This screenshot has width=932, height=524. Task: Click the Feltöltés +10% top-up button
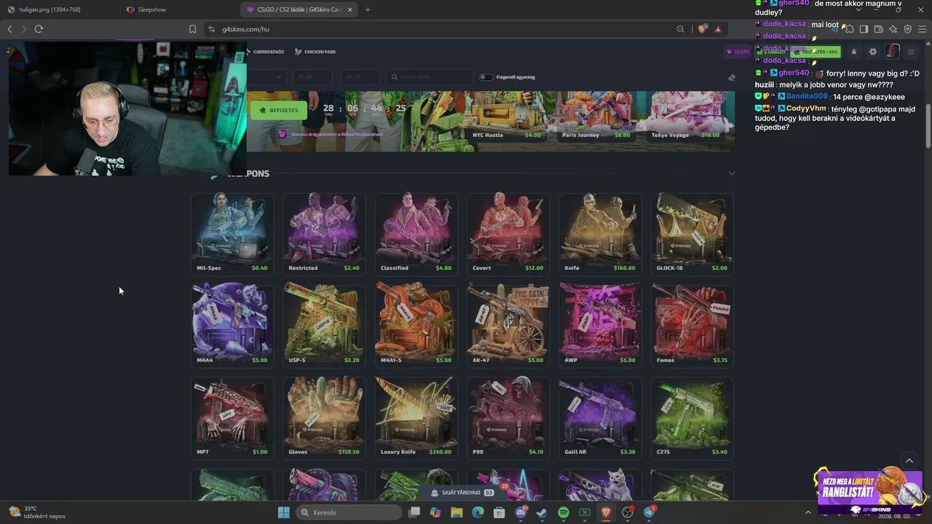[x=815, y=52]
